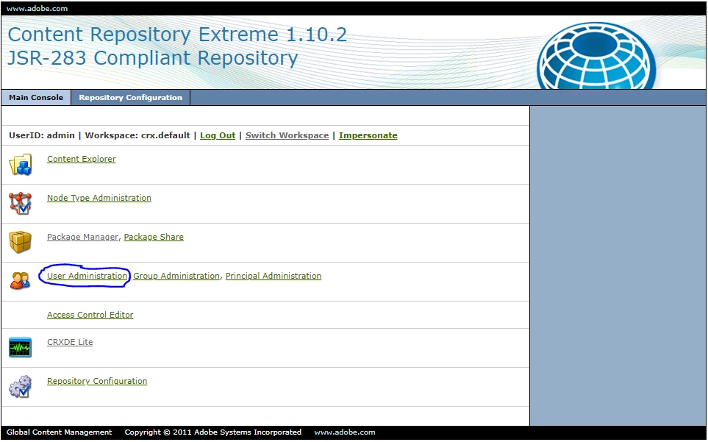This screenshot has height=442, width=708.
Task: Open Repository Configuration link in main list
Action: point(97,381)
